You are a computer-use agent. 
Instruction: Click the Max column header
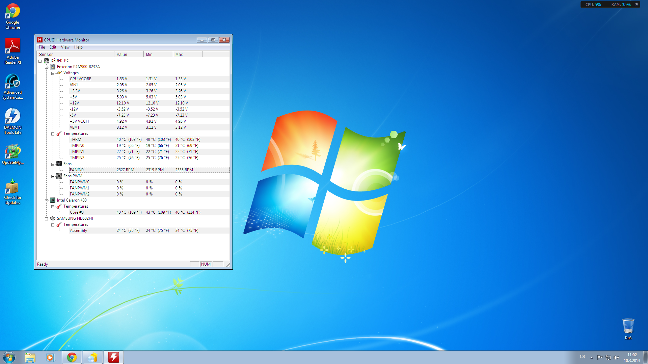188,54
